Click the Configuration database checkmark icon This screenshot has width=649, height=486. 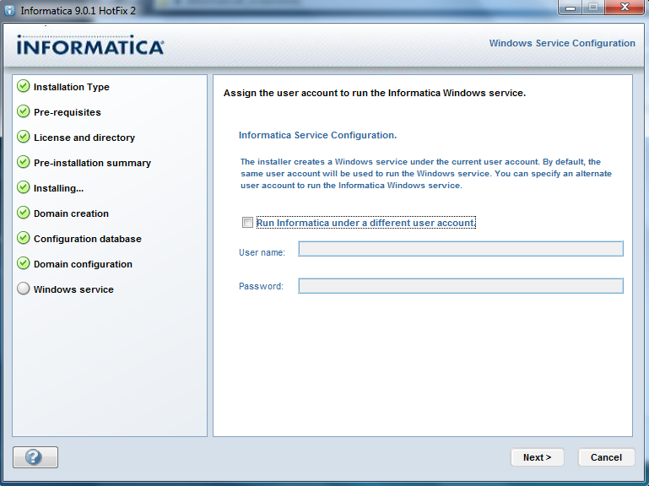pos(24,239)
